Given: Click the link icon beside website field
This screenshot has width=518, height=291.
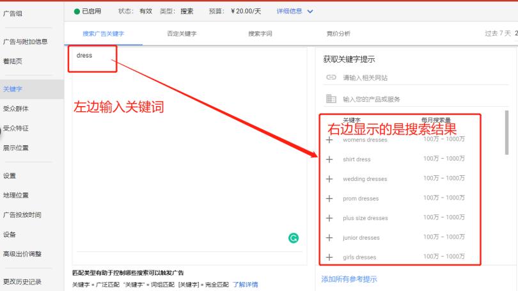Looking at the screenshot, I should point(331,77).
